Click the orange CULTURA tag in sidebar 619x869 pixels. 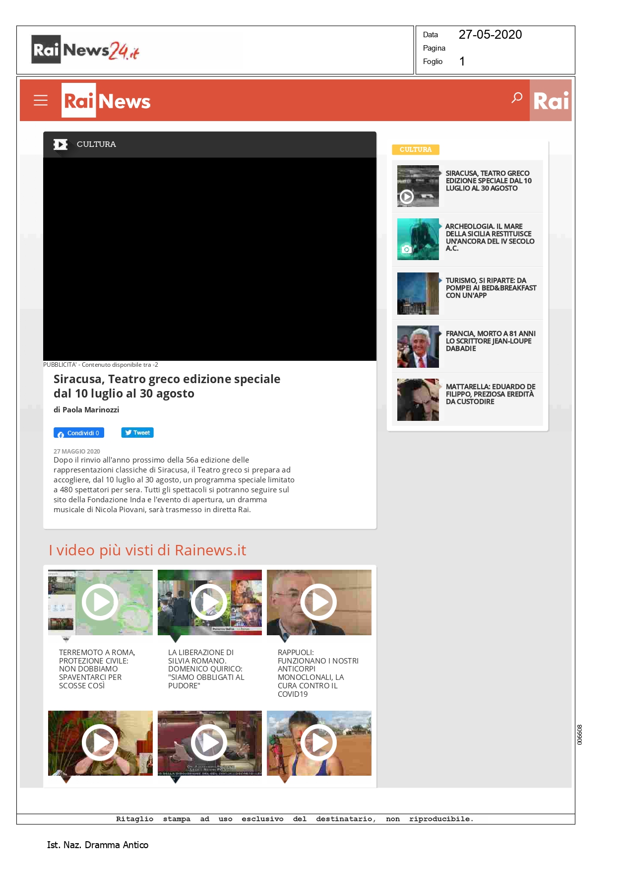[416, 149]
